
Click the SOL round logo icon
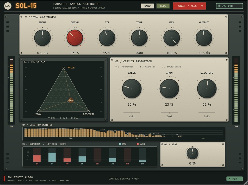pos(8,6)
